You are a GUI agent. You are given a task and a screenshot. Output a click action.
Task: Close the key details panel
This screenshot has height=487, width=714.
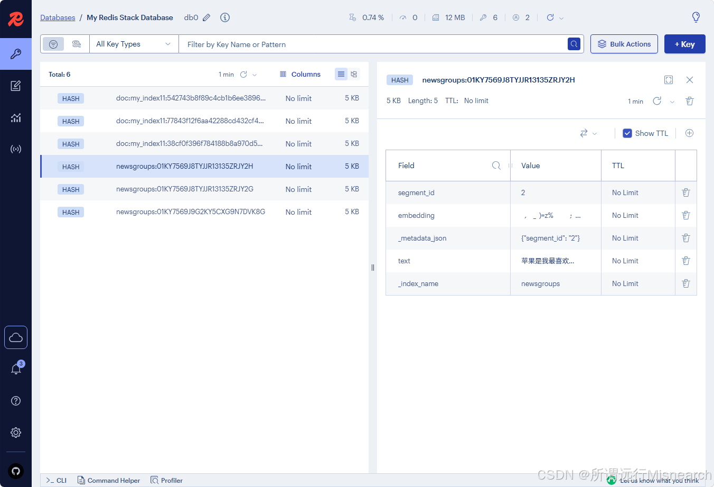tap(690, 80)
